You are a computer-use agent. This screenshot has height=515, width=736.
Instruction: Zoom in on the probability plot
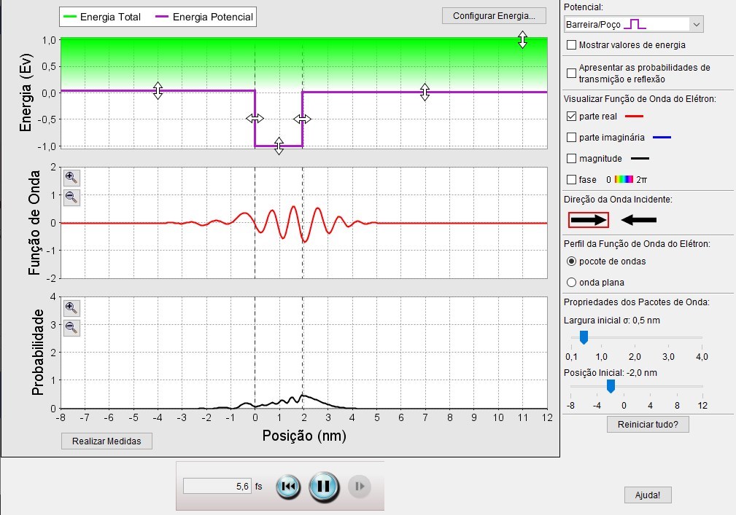click(71, 308)
